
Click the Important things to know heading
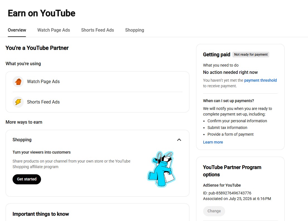[x=41, y=214]
